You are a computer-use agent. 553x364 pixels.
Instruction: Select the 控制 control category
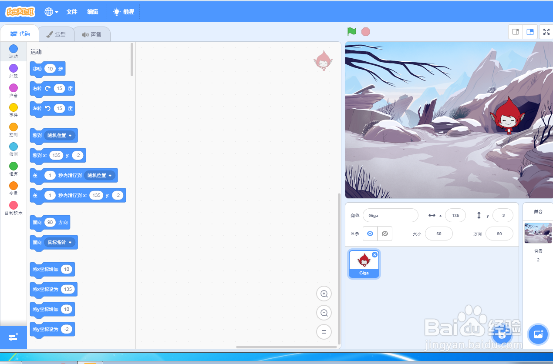point(13,130)
